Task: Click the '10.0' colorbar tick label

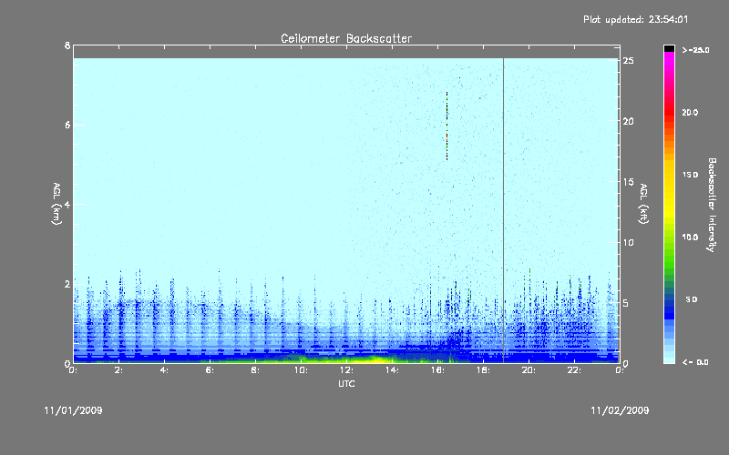Action: click(x=690, y=238)
